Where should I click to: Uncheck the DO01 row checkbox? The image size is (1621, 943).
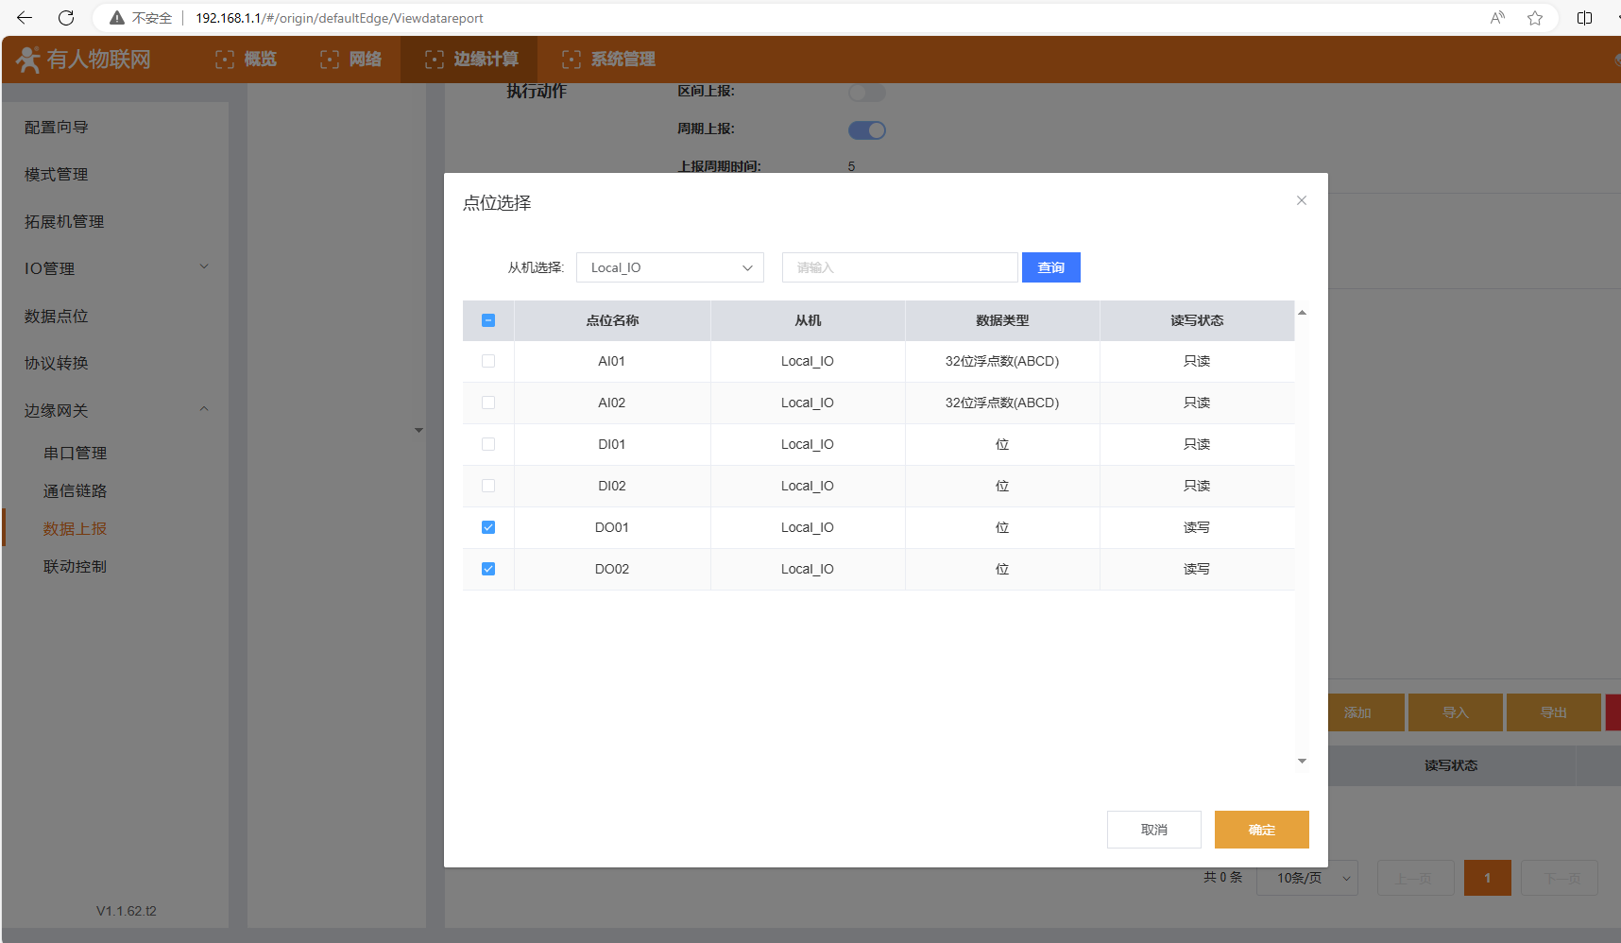coord(488,527)
